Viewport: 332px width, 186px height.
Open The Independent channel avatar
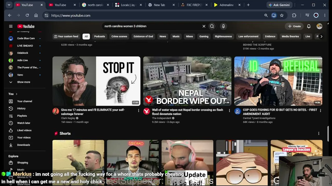click(147, 111)
